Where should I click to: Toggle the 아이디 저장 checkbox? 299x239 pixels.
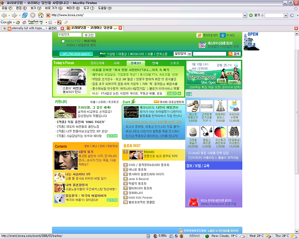pyautogui.click(x=63, y=41)
